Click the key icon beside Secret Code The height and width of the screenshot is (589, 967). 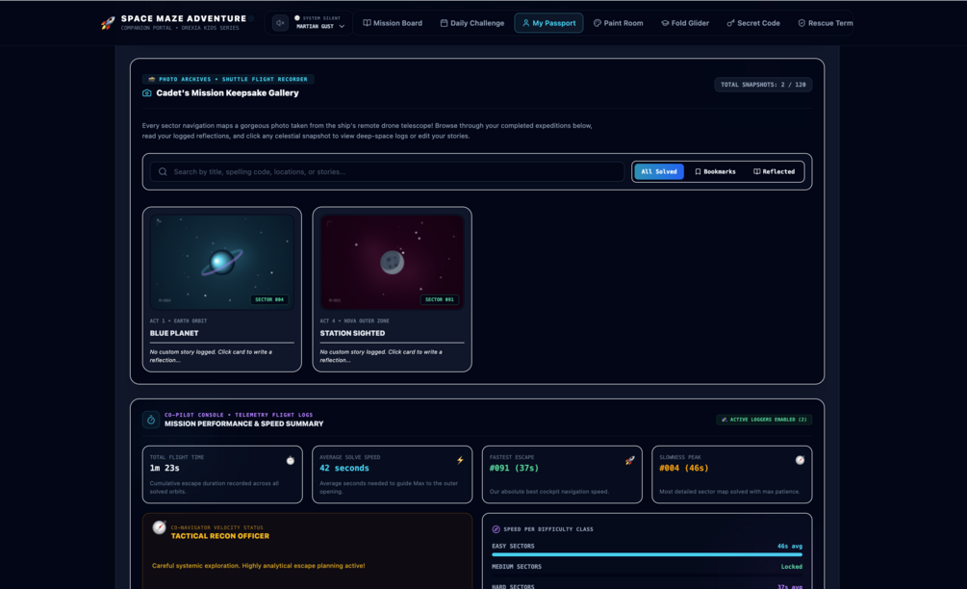730,23
